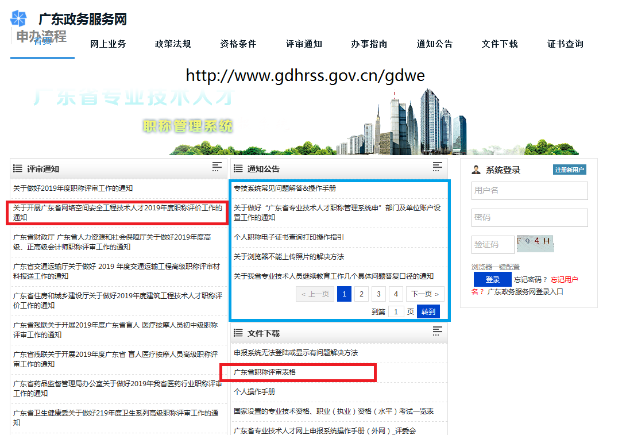The image size is (626, 435).
Task: Open the 交通运输工程高级职称评审材料 notice
Action: point(117,271)
